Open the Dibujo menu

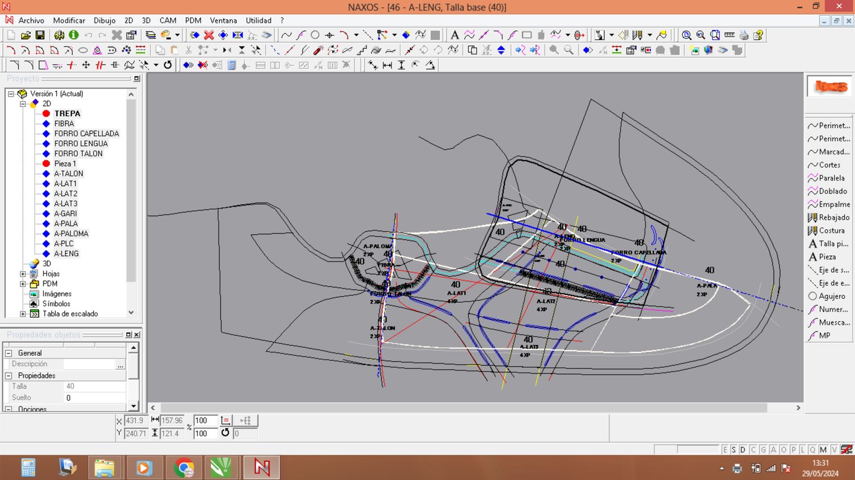[x=104, y=20]
